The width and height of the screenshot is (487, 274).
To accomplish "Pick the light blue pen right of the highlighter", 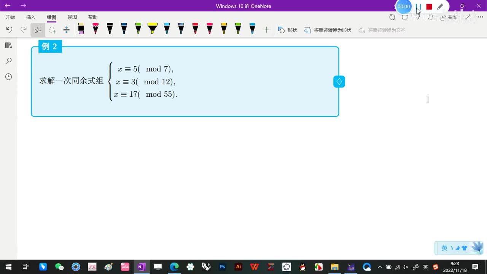I will pos(167,29).
